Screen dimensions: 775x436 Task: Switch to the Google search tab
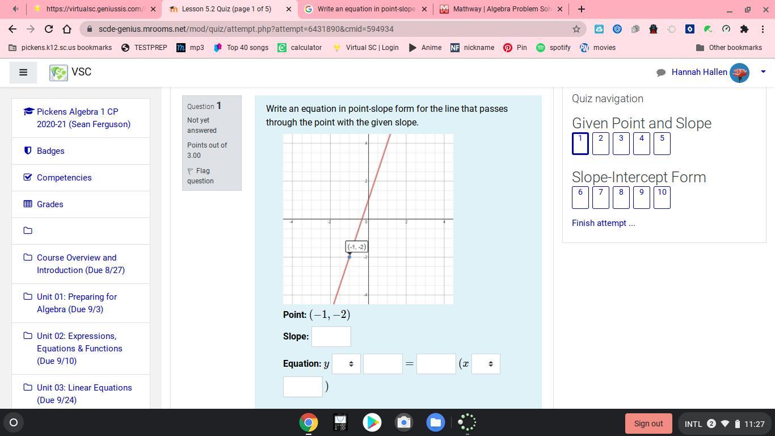(365, 9)
